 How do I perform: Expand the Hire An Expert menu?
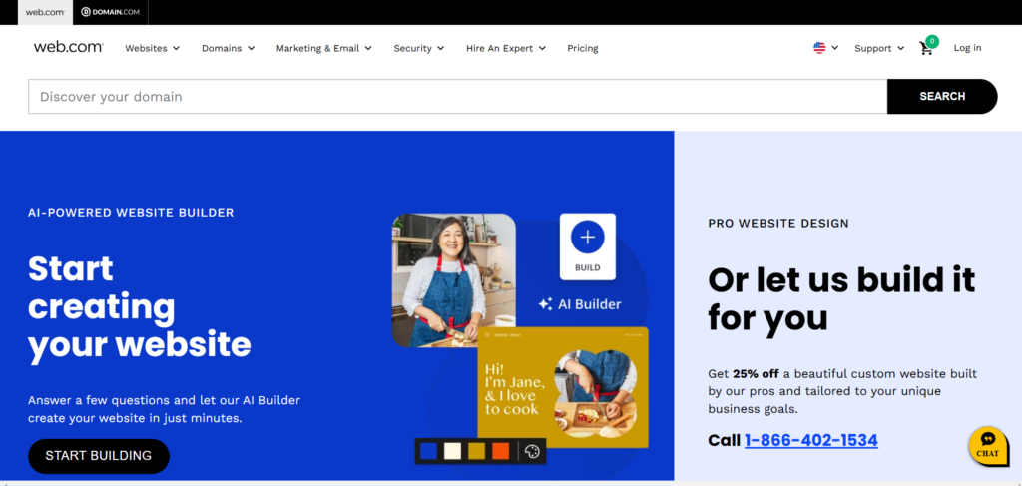tap(506, 48)
